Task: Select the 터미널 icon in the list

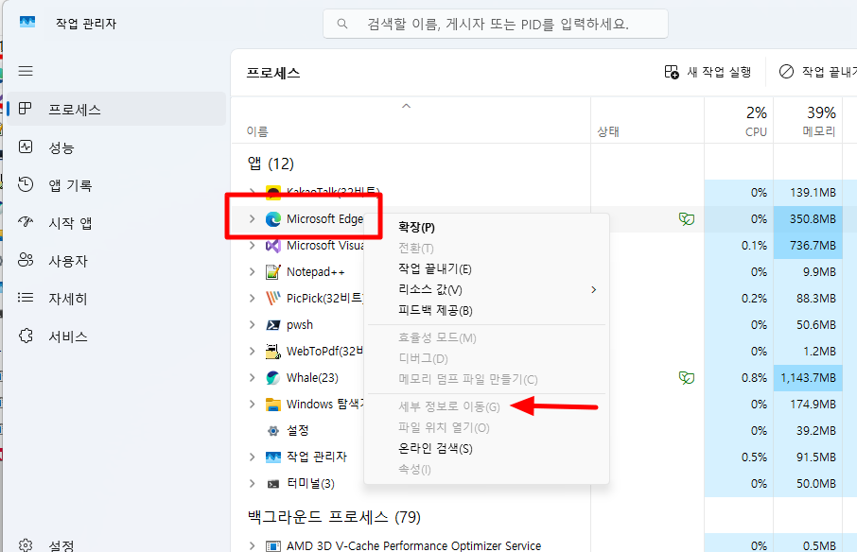Action: point(273,483)
